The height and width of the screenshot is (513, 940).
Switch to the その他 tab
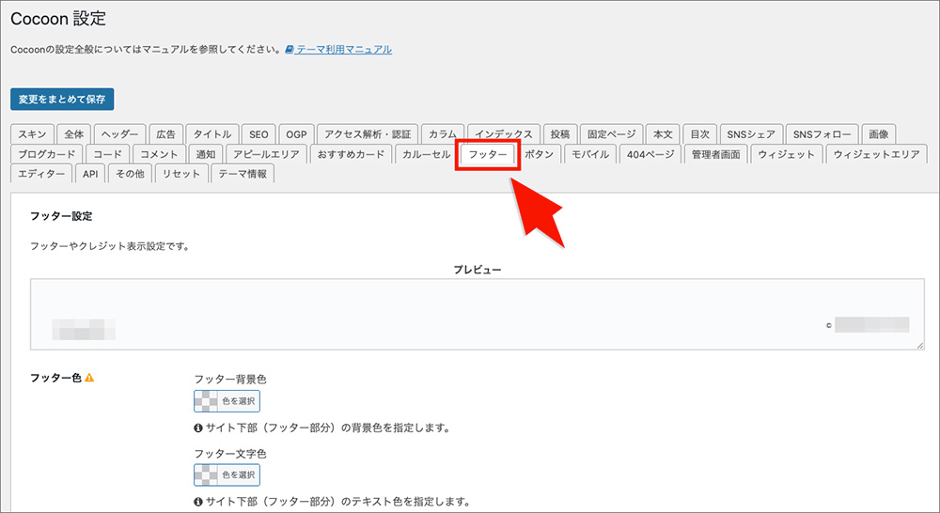(130, 174)
